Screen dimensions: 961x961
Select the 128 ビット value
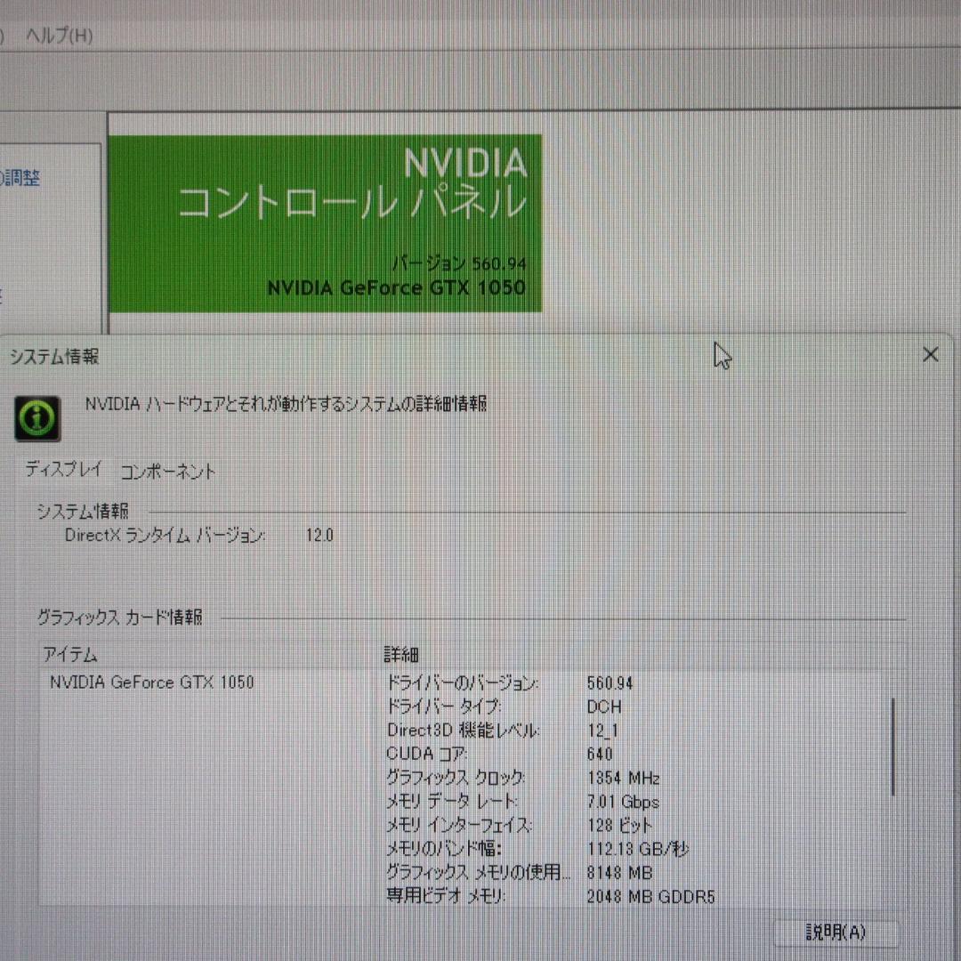pyautogui.click(x=619, y=825)
